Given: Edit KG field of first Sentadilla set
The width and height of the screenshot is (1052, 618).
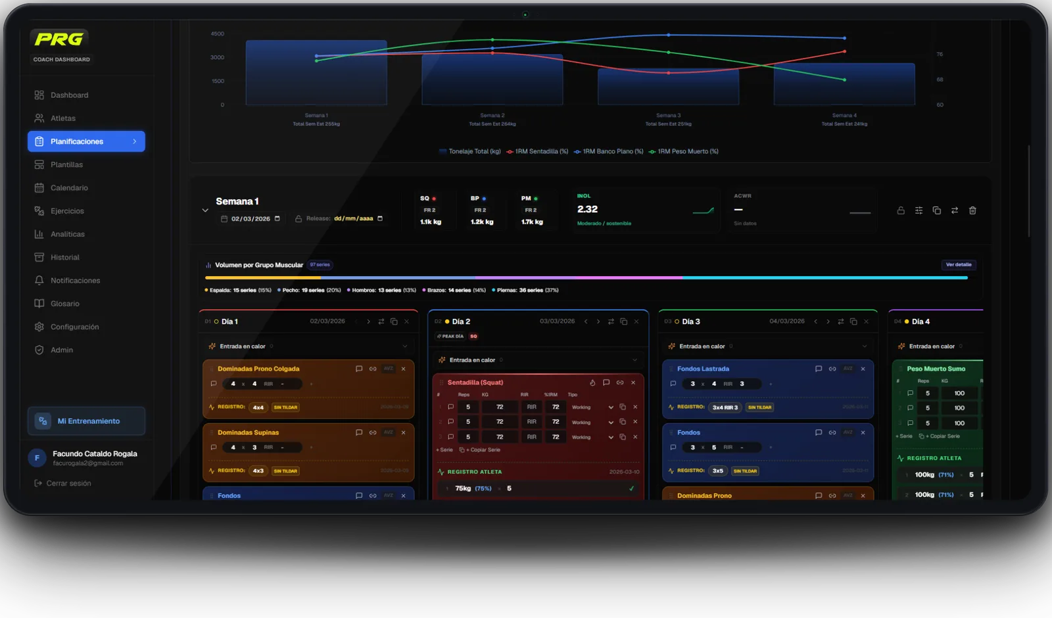Looking at the screenshot, I should (x=500, y=407).
